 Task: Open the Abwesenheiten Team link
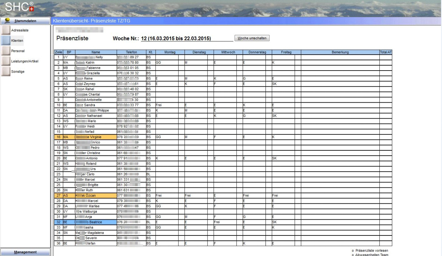click(371, 254)
